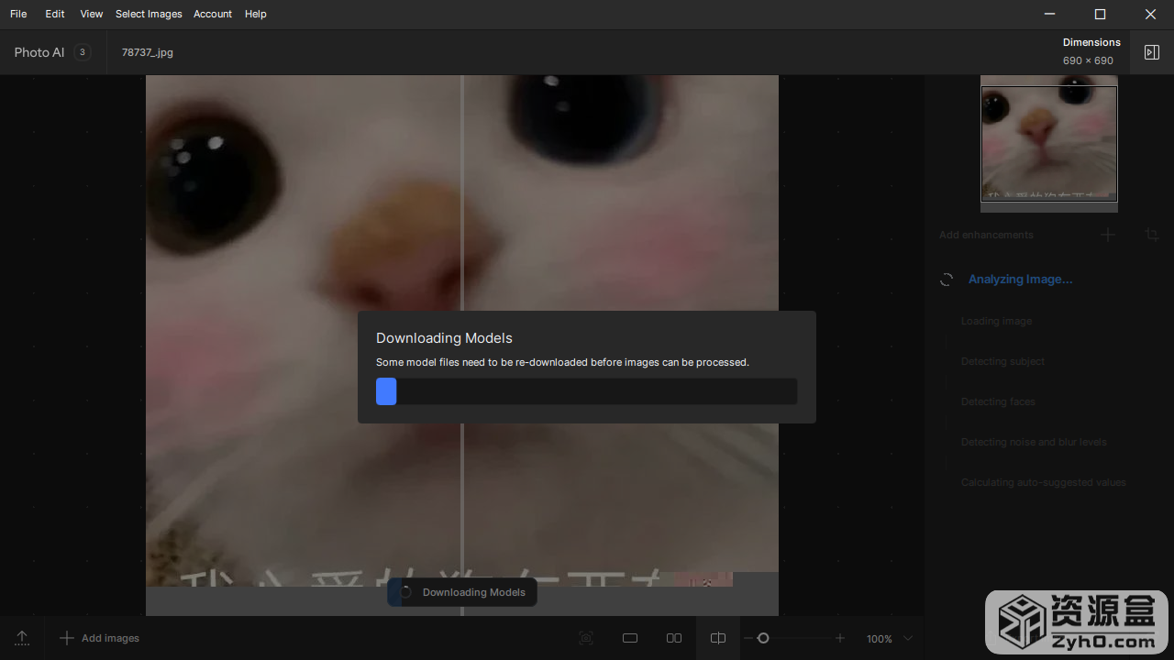This screenshot has height=660, width=1174.
Task: Click Detecting noise and blur levels step
Action: point(1034,442)
